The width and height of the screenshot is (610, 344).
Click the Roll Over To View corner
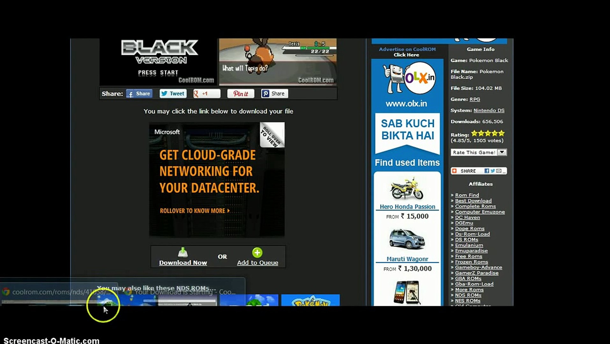[x=272, y=135]
